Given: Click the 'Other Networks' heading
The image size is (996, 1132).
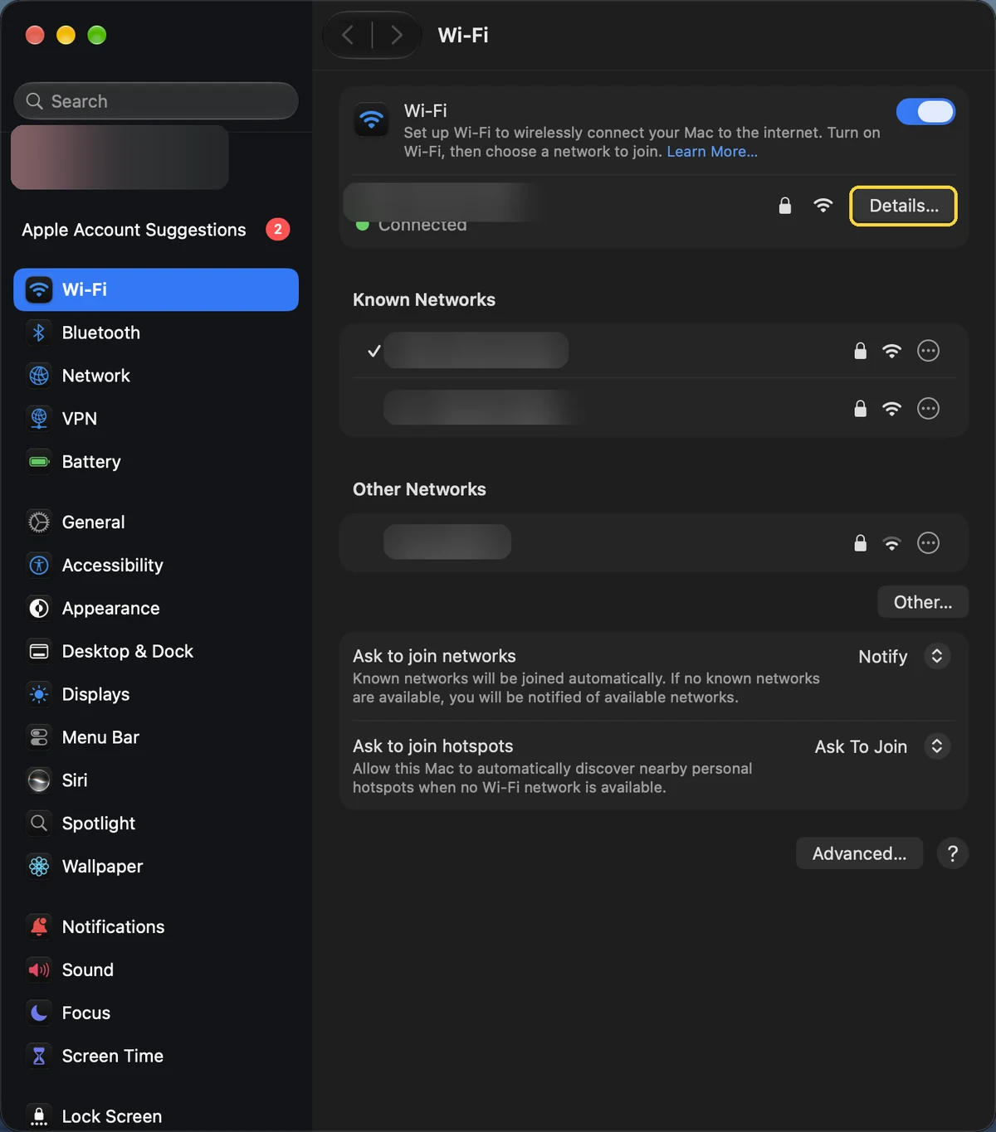Looking at the screenshot, I should tap(419, 489).
